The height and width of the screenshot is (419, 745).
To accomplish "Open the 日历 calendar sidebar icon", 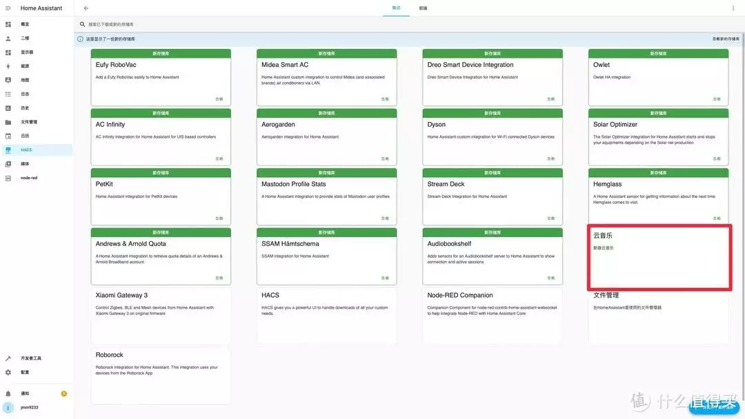I will pyautogui.click(x=8, y=136).
